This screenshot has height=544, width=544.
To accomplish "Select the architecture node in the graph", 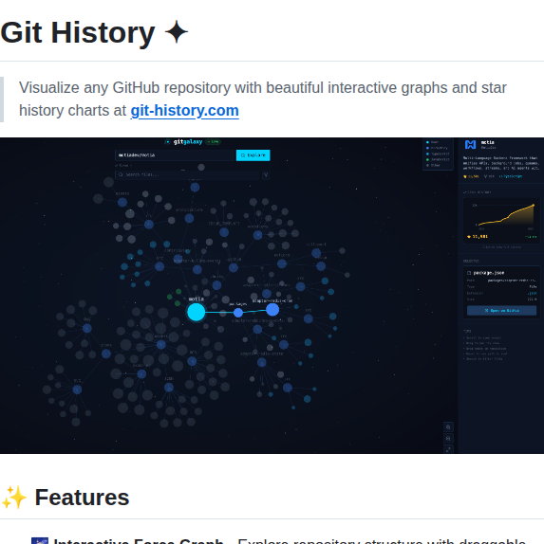I will click(x=189, y=218).
